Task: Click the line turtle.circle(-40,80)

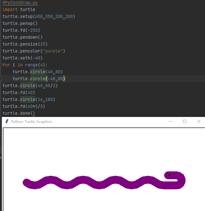Action: click(x=39, y=79)
